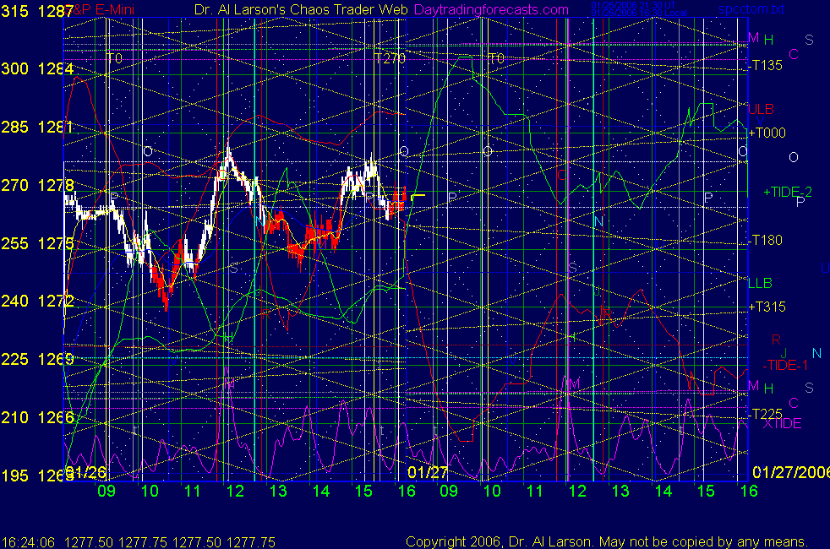Click the magenta XTIDE label

(x=783, y=424)
